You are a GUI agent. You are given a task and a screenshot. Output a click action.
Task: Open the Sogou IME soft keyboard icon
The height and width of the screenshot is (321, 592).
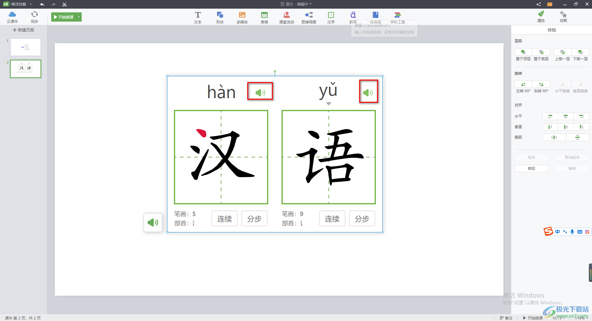coord(580,232)
